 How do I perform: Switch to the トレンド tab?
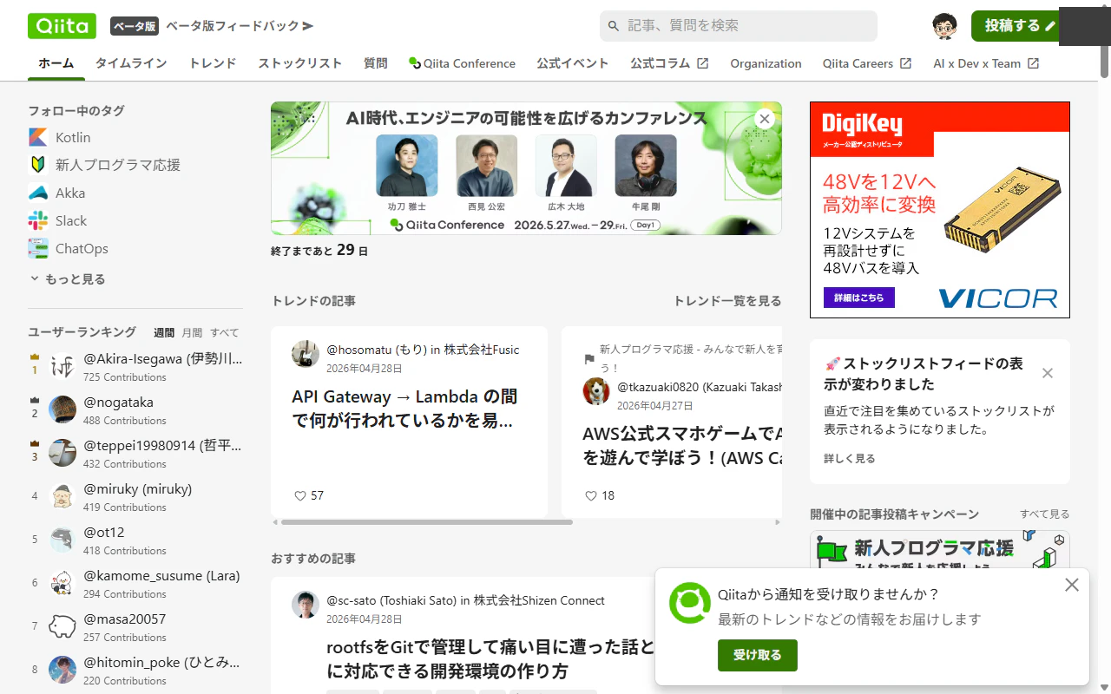(x=213, y=63)
